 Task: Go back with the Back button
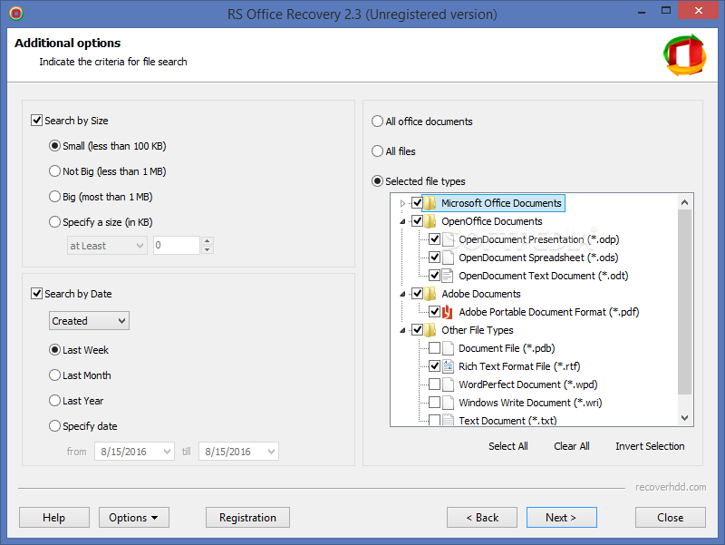coord(482,517)
